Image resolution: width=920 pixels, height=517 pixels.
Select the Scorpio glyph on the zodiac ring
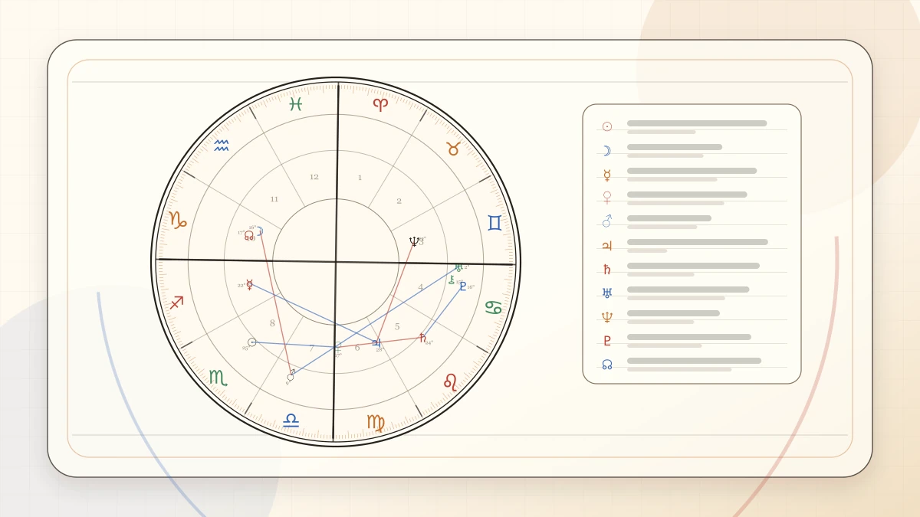pyautogui.click(x=219, y=378)
